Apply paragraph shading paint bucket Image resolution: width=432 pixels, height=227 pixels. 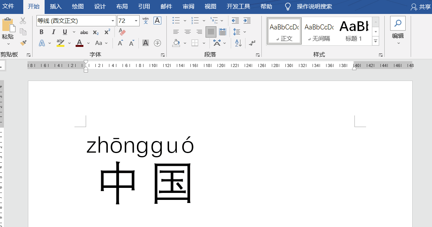[x=176, y=43]
